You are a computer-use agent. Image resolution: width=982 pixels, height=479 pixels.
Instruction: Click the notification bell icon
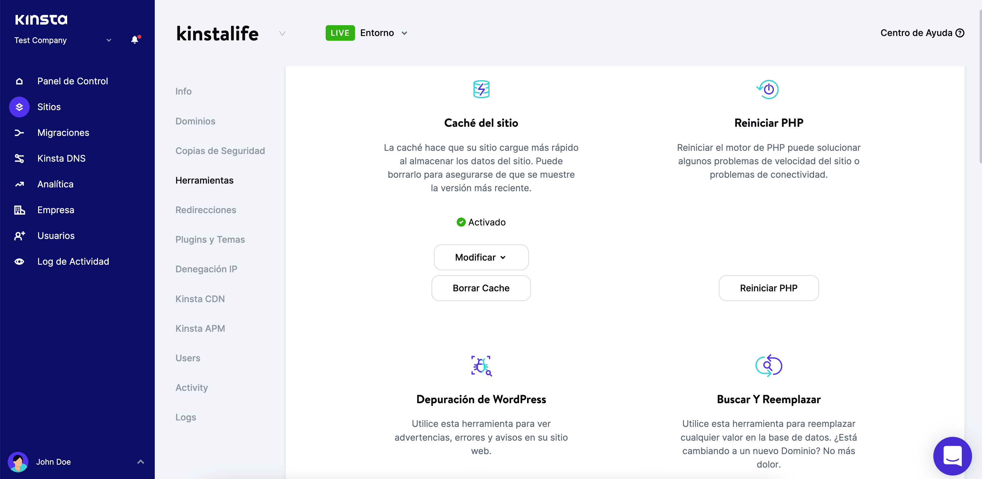coord(135,40)
